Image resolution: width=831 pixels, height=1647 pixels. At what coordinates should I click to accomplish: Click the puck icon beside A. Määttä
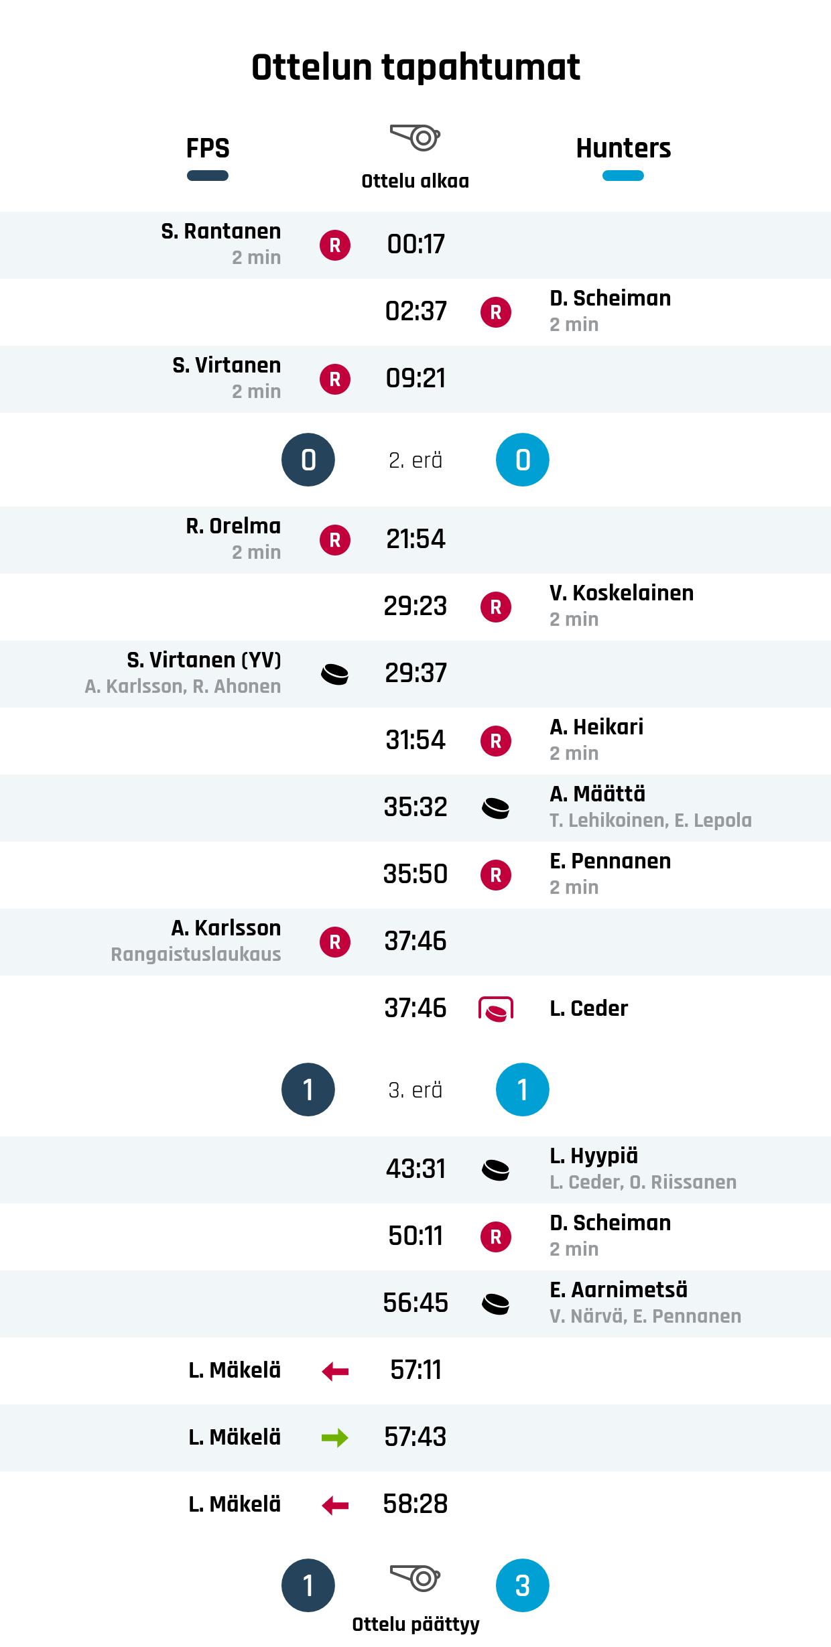tap(496, 808)
